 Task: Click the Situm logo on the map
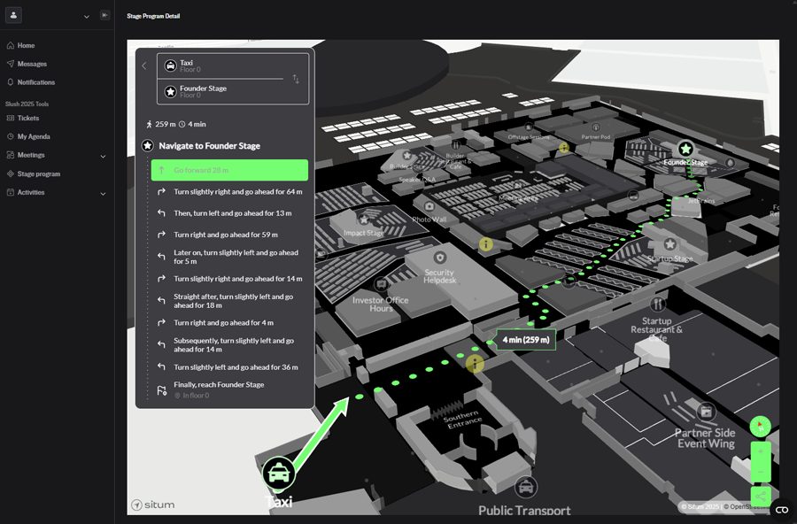pyautogui.click(x=153, y=505)
